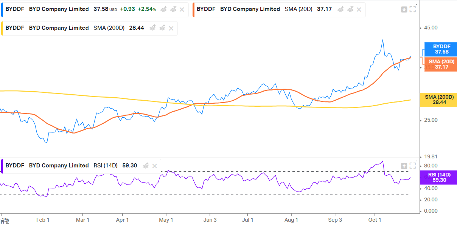Screen dimensions: 457x227
Task: Click the layers-plus icon in BYDDF price legend
Action: click(x=163, y=9)
